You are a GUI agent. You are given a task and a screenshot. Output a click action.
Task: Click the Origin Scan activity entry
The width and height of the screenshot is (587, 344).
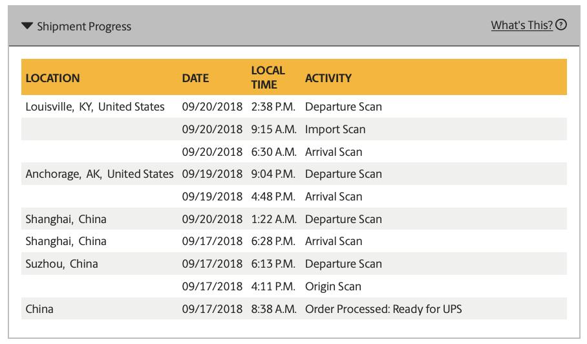pos(333,286)
